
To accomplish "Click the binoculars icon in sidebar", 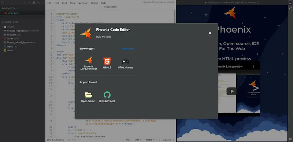I will coord(34,3).
